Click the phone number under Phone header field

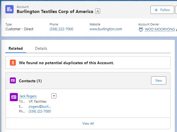coord(61,29)
